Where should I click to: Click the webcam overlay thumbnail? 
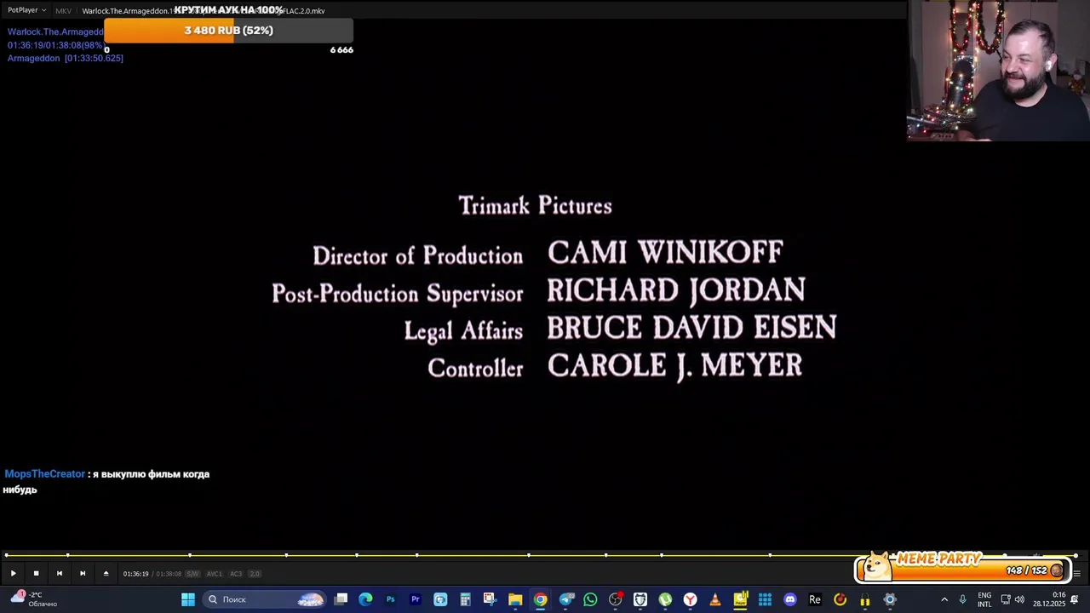click(998, 70)
